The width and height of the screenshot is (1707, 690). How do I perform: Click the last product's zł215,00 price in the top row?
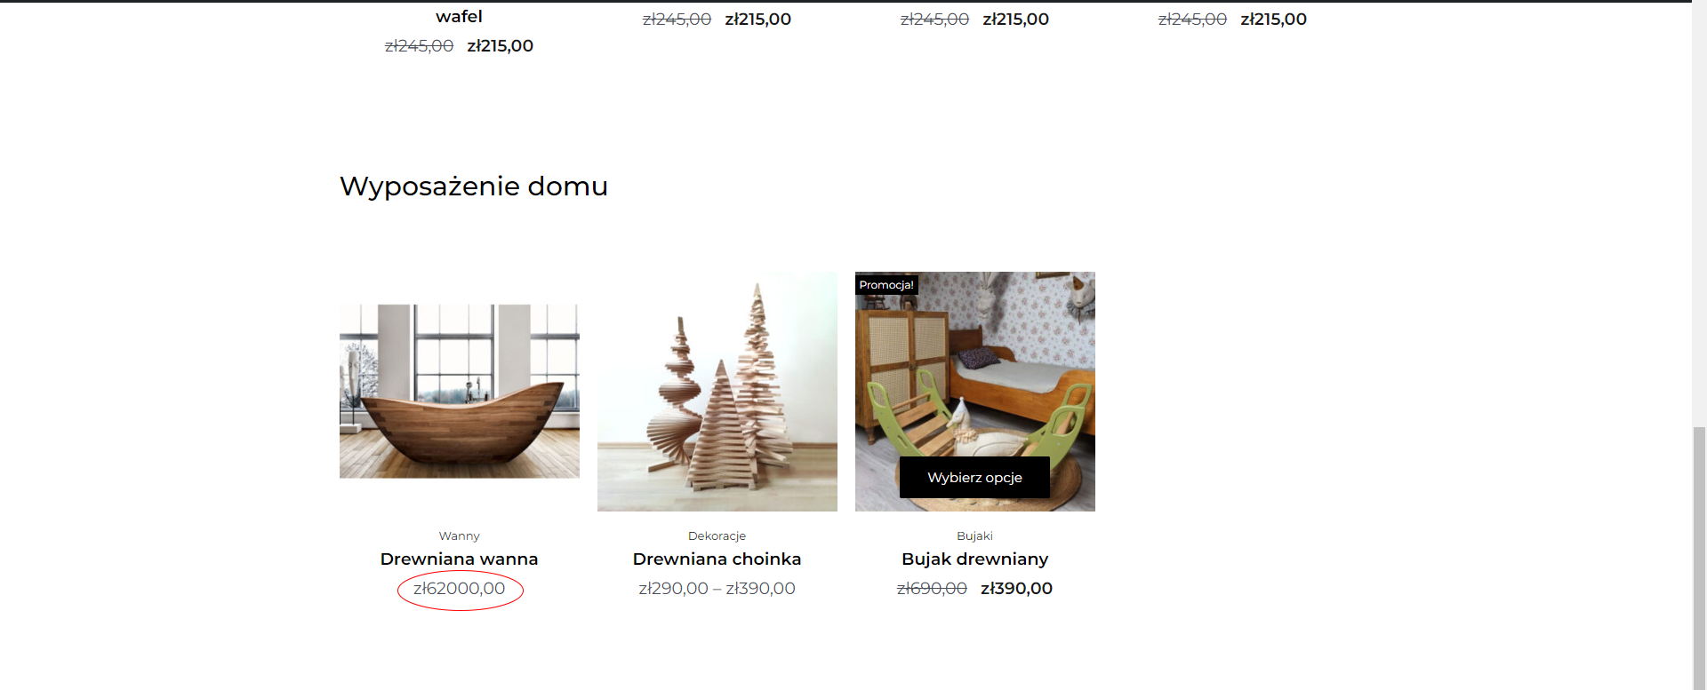point(1273,19)
